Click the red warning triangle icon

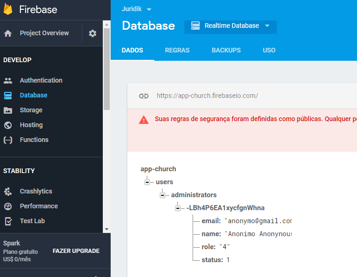pyautogui.click(x=144, y=120)
